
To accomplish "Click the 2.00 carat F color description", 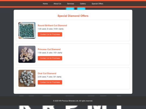I will [x=49, y=77].
